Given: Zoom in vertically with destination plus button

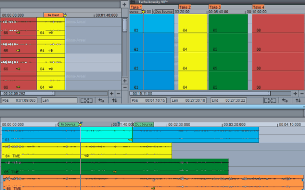Looking at the screenshot, I should (x=125, y=81).
